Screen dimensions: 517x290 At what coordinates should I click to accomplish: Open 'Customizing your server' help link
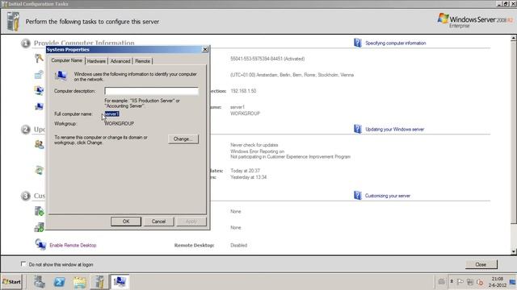388,196
